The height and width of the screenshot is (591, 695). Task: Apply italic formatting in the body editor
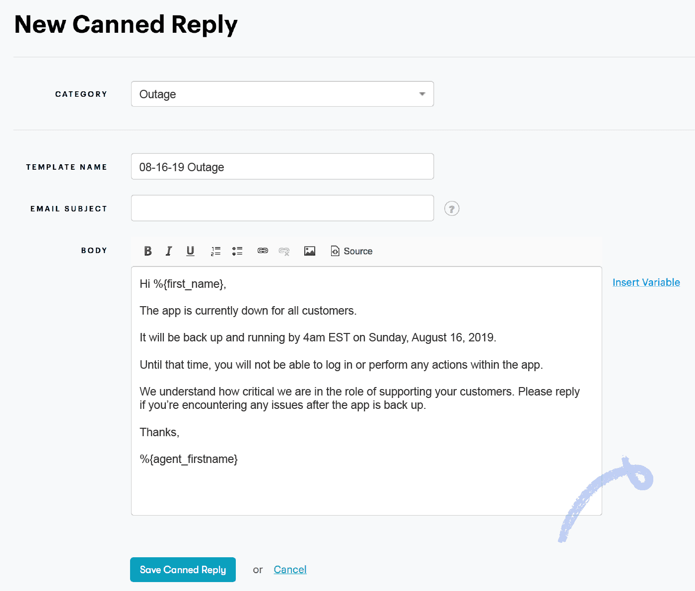click(x=169, y=251)
